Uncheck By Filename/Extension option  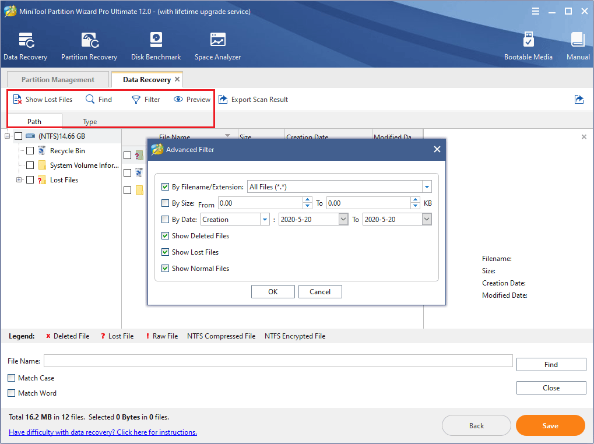[x=165, y=186]
